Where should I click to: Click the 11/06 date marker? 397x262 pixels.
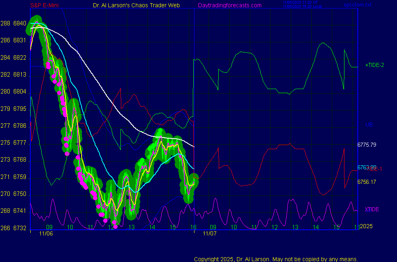[46, 233]
